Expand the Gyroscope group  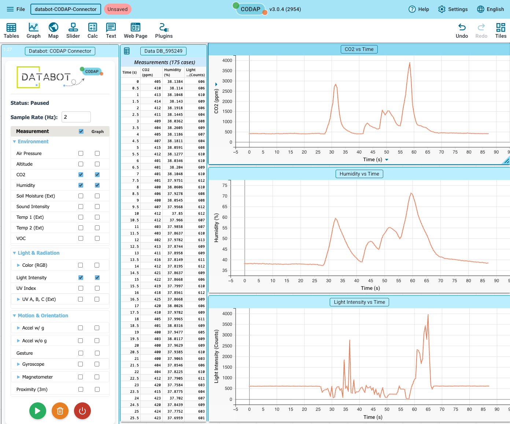click(18, 364)
